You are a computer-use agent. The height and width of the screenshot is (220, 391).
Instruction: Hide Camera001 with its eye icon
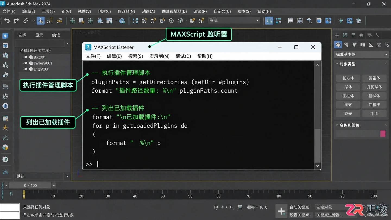tap(25, 63)
